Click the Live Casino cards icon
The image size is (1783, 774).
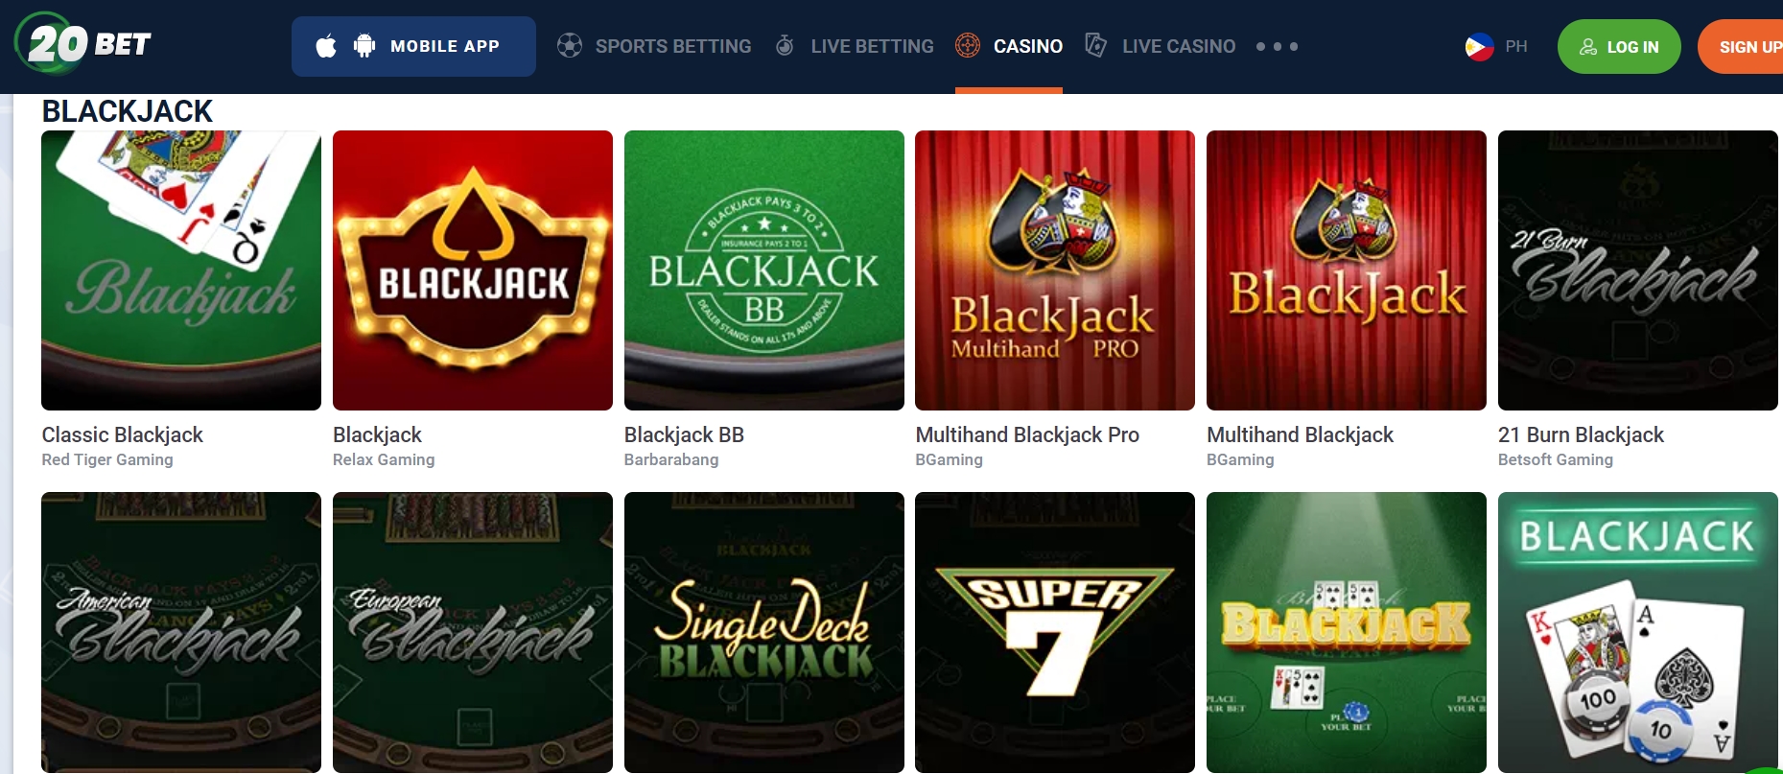(x=1095, y=45)
